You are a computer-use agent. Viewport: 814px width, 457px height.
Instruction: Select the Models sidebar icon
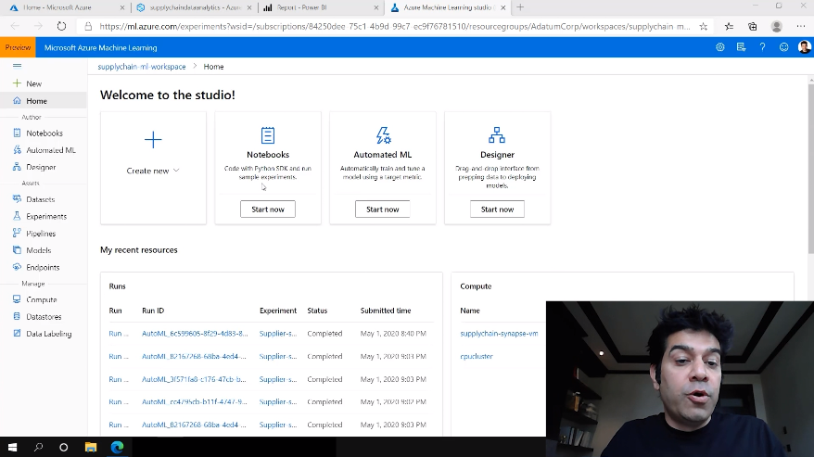coord(18,250)
